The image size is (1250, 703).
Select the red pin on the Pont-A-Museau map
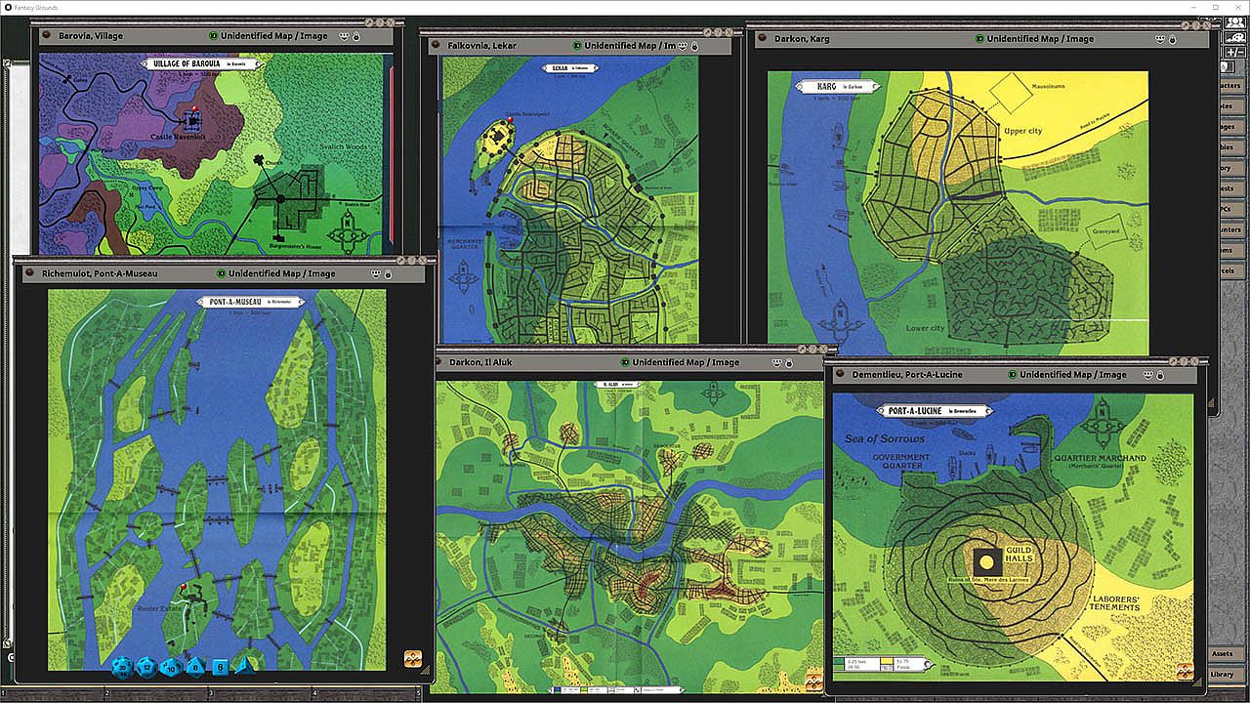tap(183, 587)
